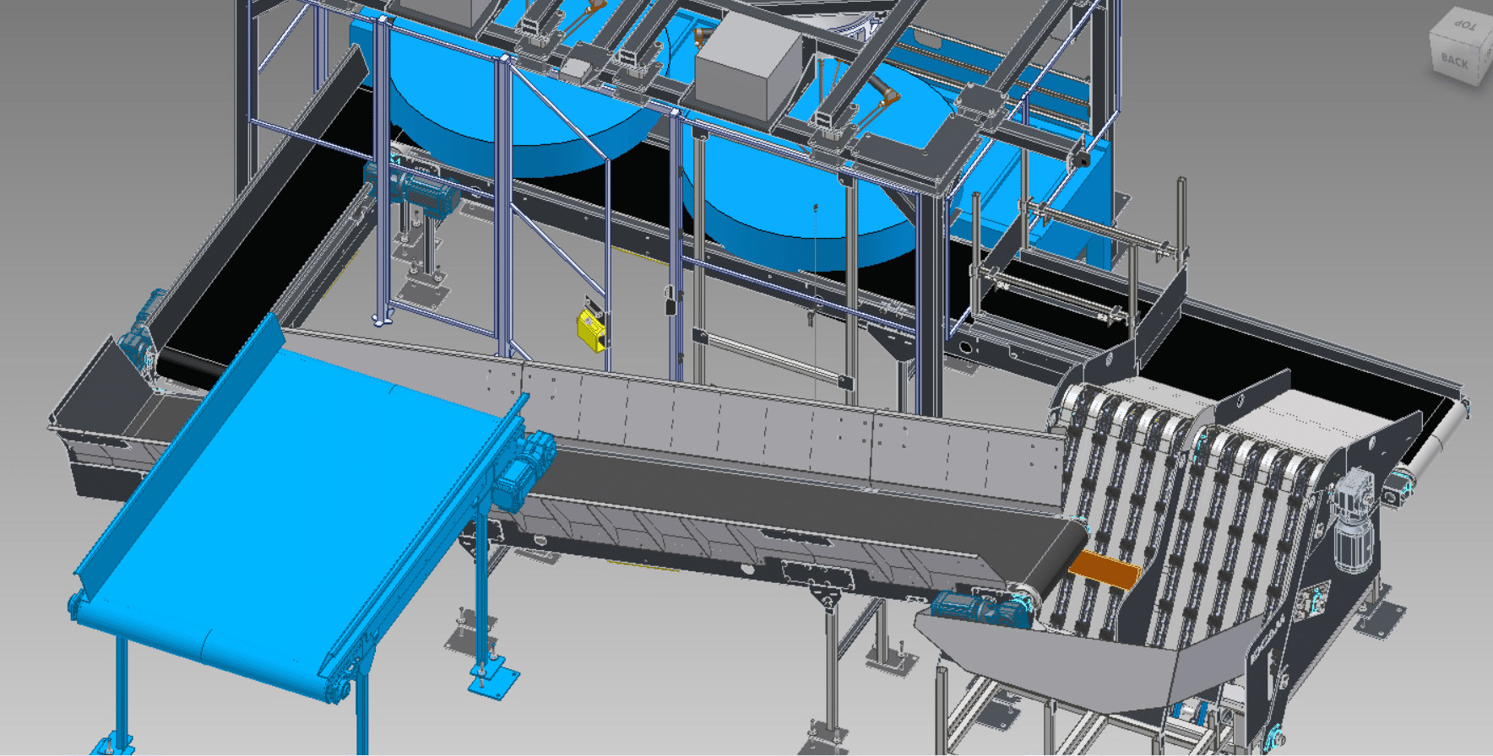
Task: Select the yellow sensor box in the model
Action: point(592,330)
